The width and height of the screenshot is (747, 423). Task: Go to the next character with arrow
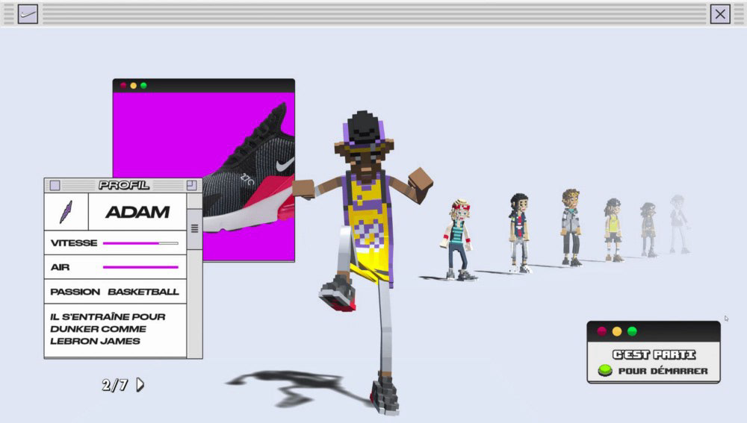point(140,384)
